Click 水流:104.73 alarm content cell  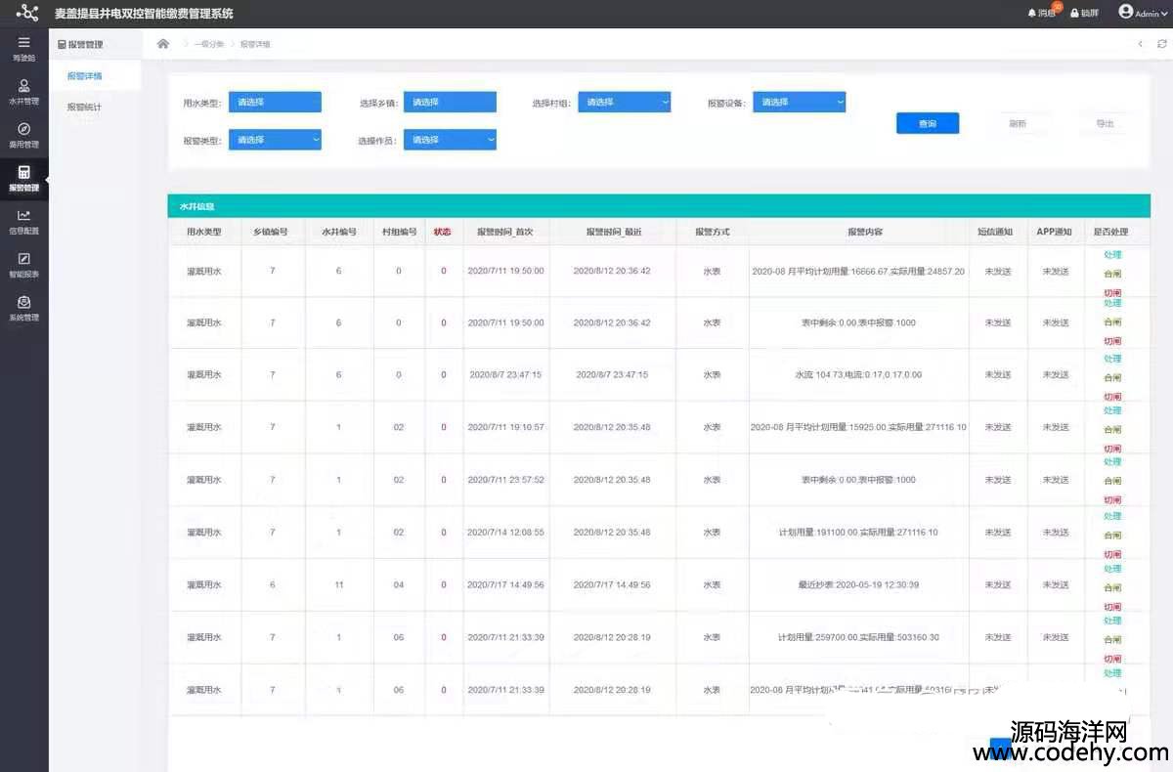pyautogui.click(x=858, y=374)
